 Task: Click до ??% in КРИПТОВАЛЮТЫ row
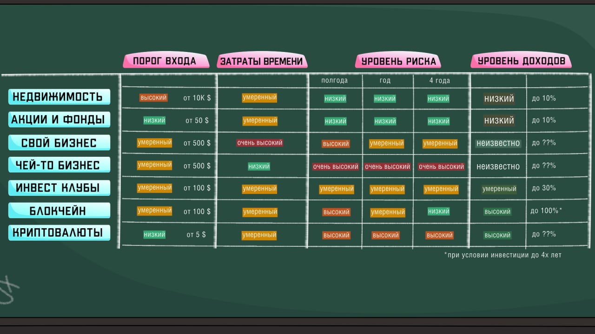coord(544,234)
